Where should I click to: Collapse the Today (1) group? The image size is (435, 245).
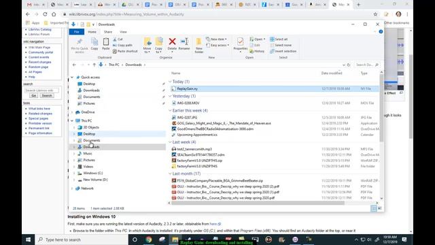point(170,82)
